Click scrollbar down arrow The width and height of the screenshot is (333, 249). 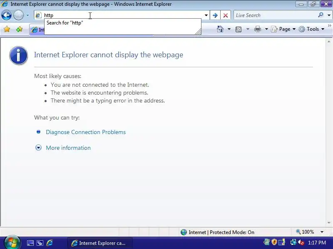point(329,223)
